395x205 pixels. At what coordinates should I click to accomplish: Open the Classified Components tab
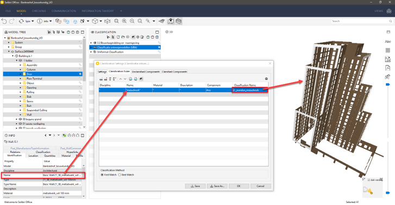tap(174, 72)
